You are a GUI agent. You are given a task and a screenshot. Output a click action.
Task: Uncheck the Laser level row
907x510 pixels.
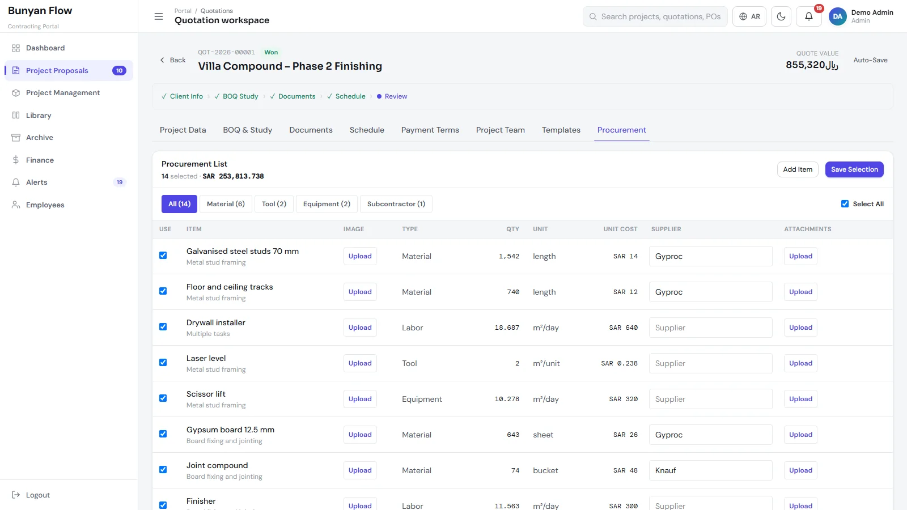pos(163,363)
